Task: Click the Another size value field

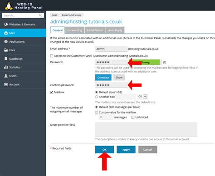Action: tap(126, 97)
